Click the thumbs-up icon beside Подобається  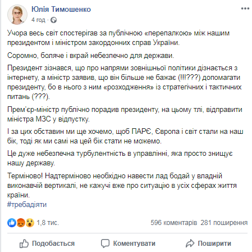click(24, 244)
